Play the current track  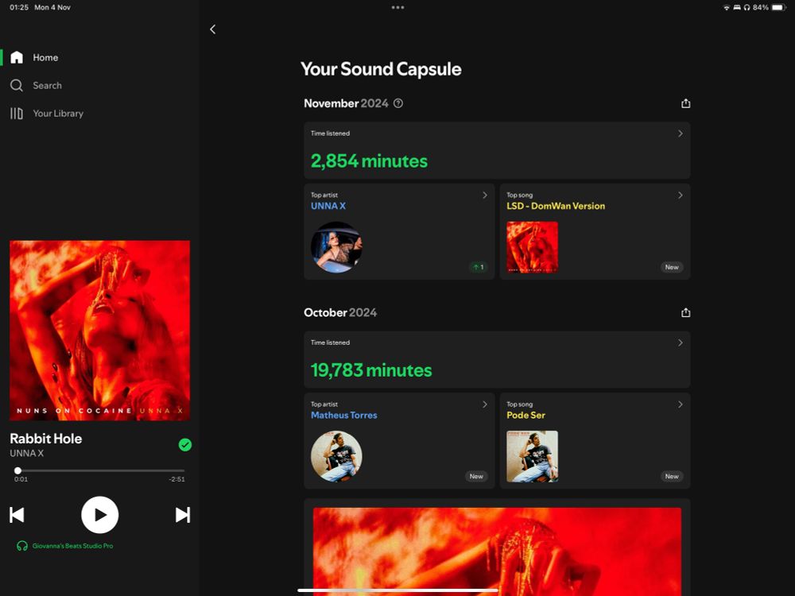(100, 515)
